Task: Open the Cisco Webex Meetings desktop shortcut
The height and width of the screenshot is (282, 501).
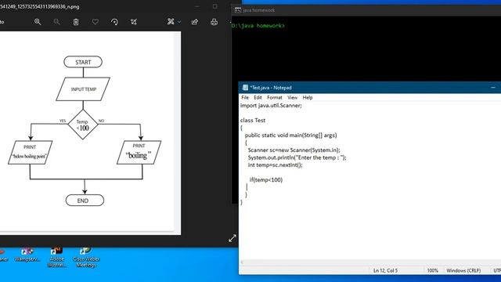Action: pos(86,258)
